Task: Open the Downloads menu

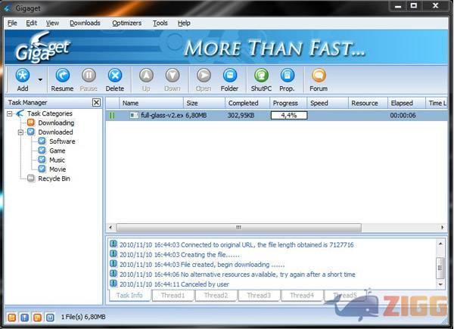Action: 85,23
